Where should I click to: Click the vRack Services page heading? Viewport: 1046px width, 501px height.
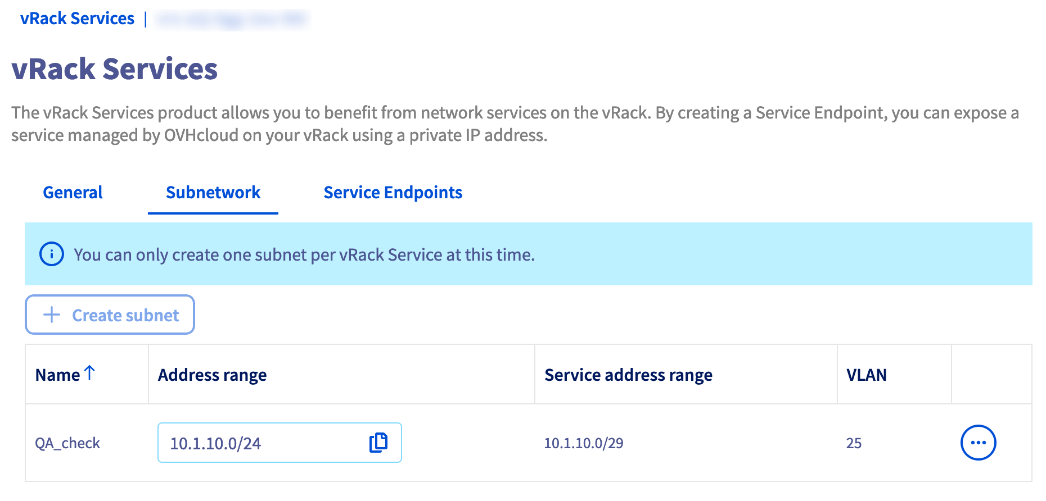114,69
